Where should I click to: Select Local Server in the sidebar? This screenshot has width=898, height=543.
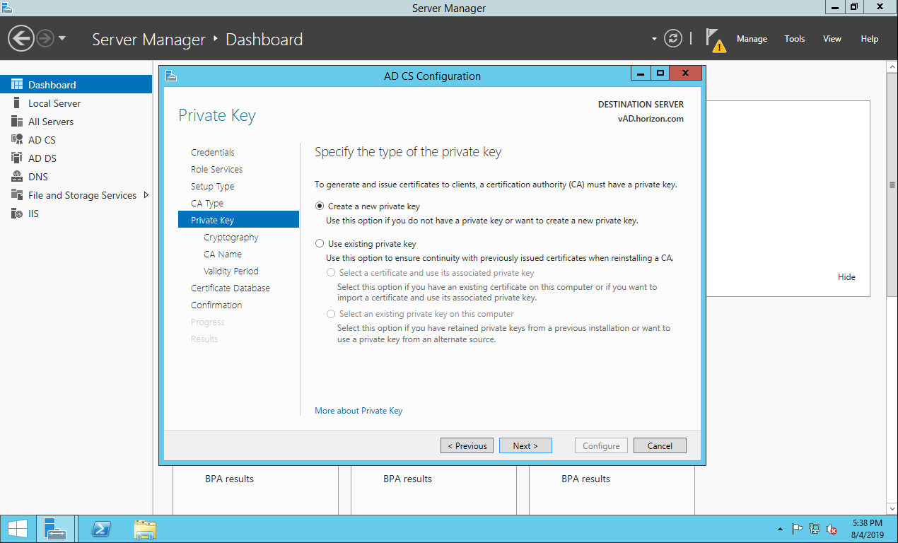tap(54, 103)
